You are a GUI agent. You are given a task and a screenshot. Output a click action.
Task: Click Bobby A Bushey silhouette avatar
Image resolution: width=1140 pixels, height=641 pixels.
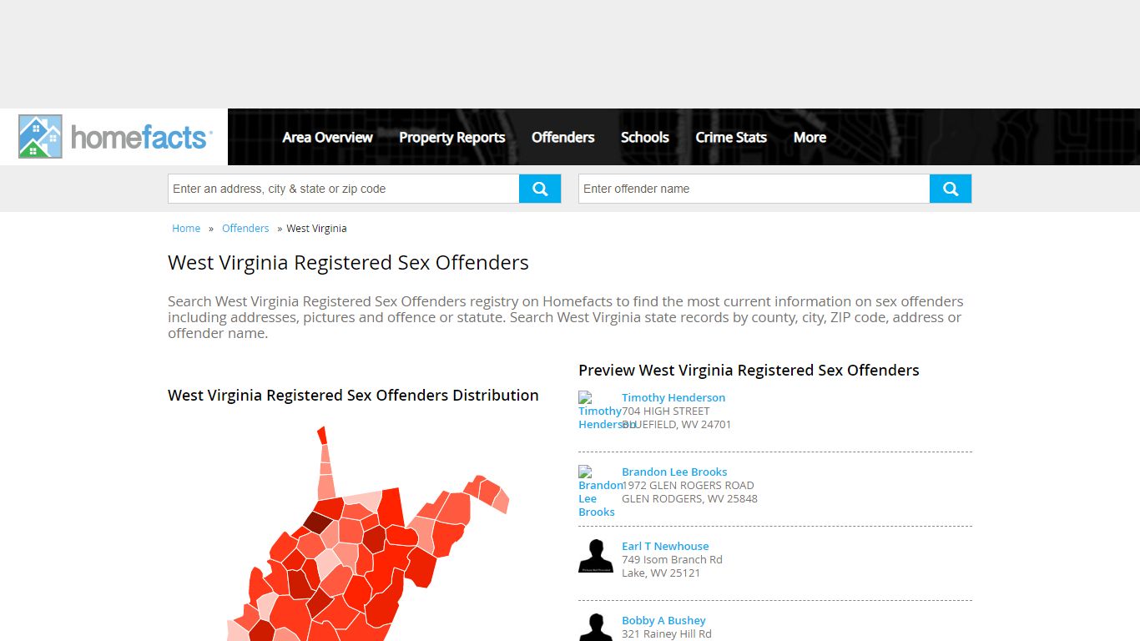click(596, 628)
